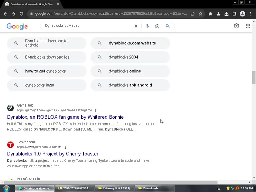Open Chrome Labs flask icon
Viewport: 256px width, 192px height.
(218, 14)
